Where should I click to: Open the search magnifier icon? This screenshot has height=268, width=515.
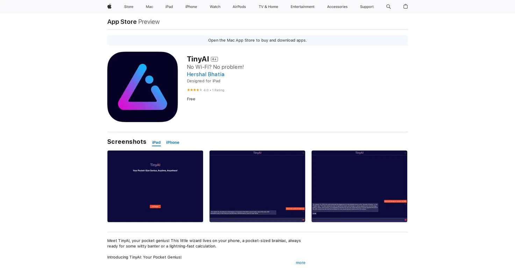point(388,7)
